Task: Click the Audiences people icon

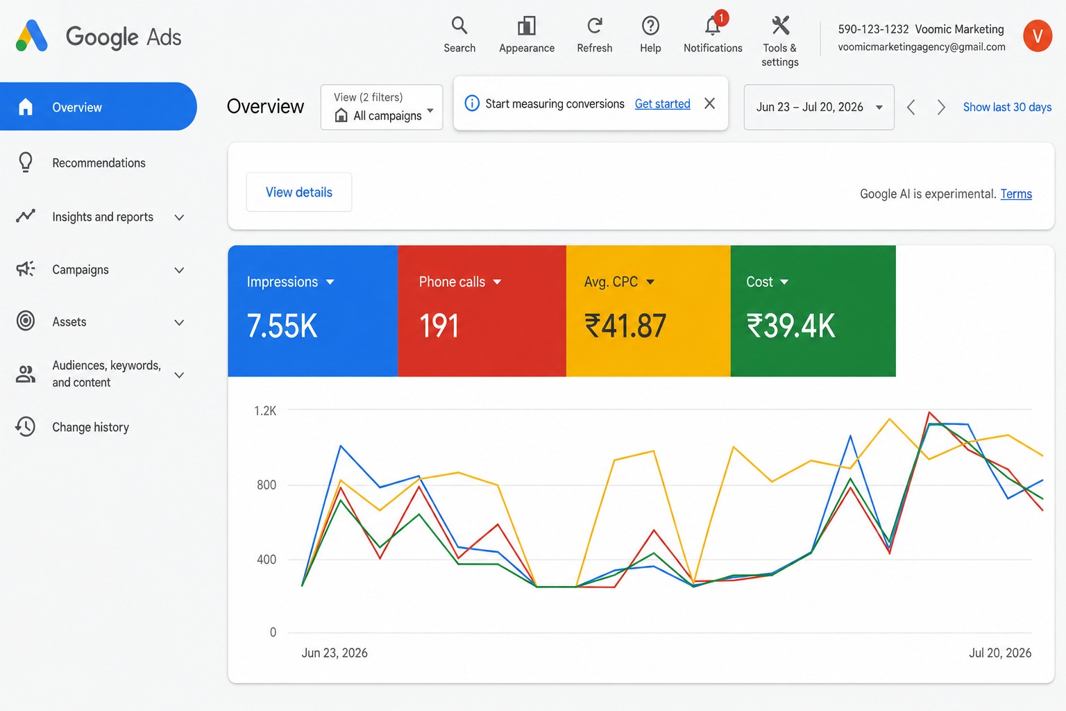Action: (26, 374)
